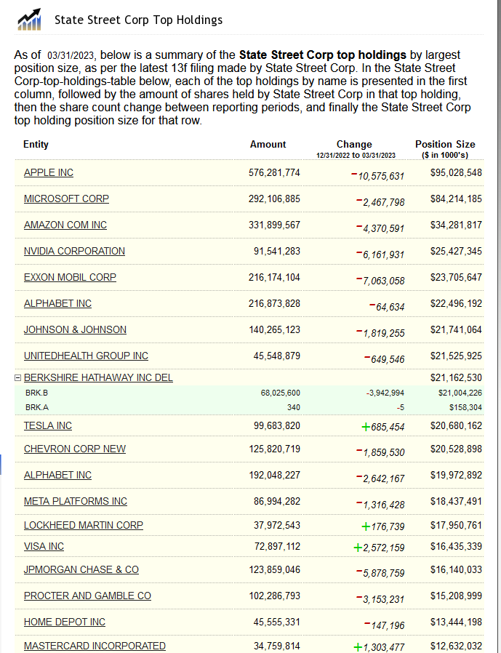Open the META PLATFORMS INC link
The height and width of the screenshot is (653, 501).
[x=76, y=502]
